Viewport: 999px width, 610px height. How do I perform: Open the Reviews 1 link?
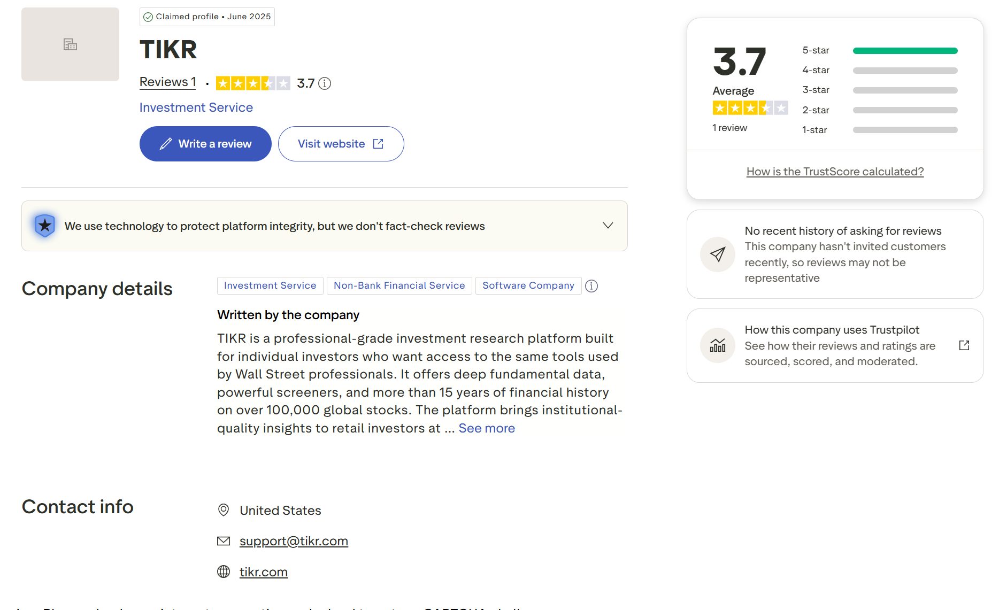pos(168,82)
